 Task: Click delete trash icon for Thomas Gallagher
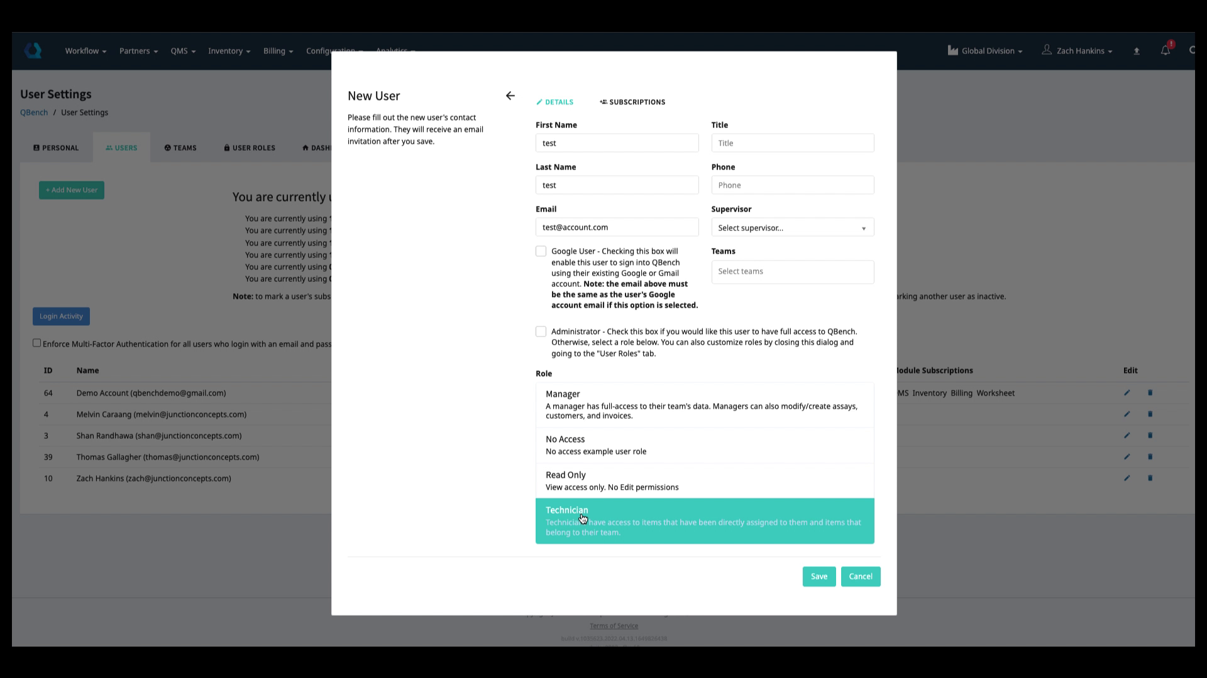tap(1150, 457)
